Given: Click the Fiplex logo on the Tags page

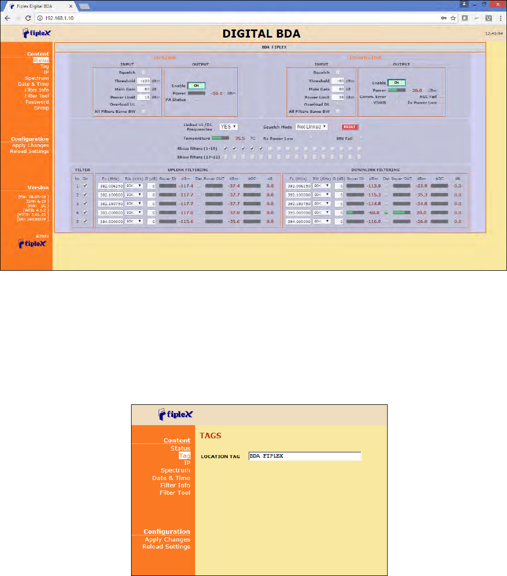Looking at the screenshot, I should [176, 414].
